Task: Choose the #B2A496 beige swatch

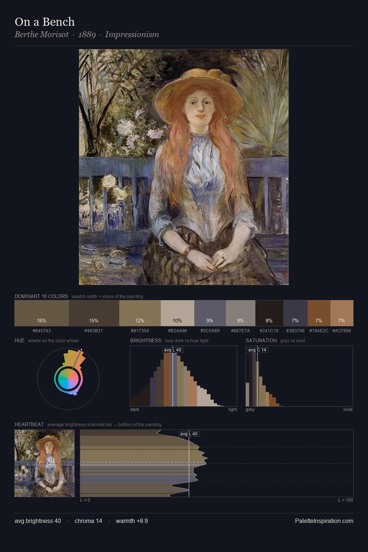Action: 177,313
